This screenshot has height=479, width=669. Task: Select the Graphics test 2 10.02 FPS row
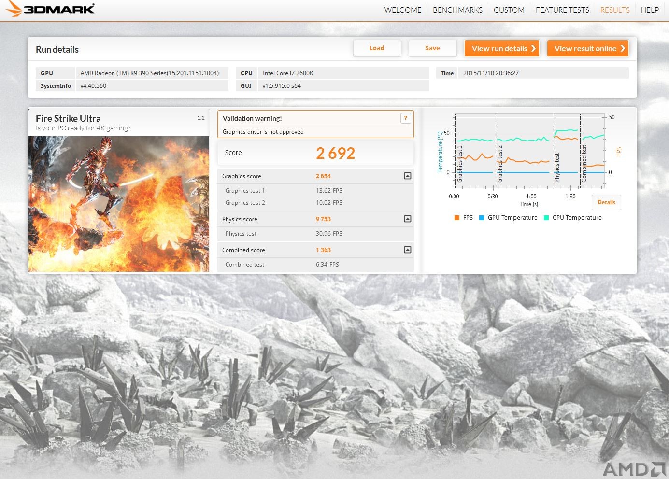coord(315,203)
